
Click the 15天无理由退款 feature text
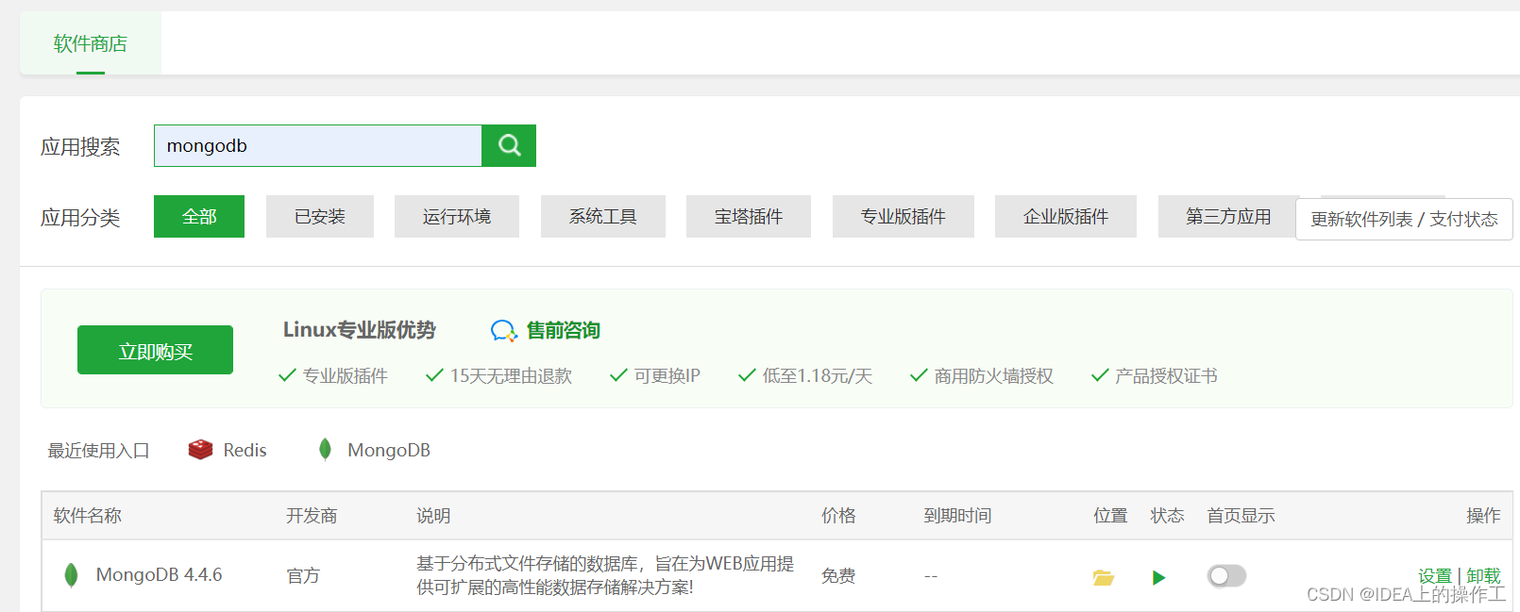click(x=511, y=375)
